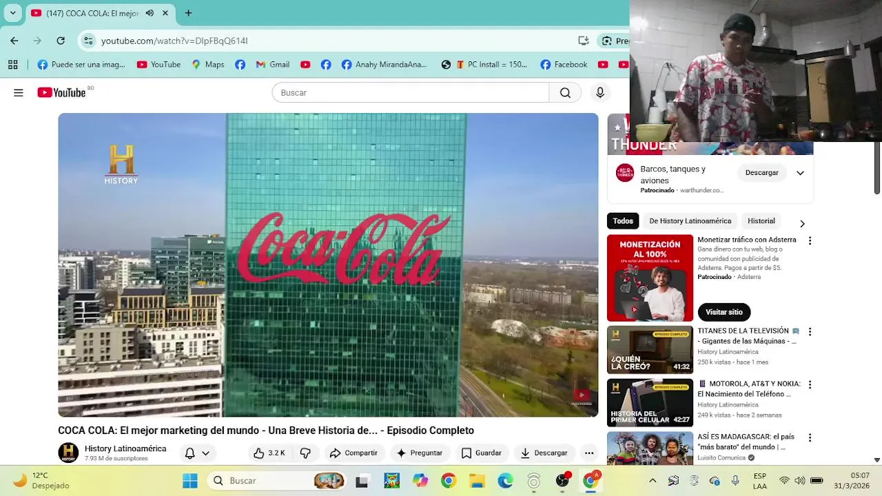The image size is (882, 496).
Task: Play the Historia del primer celular thumbnail
Action: tap(650, 403)
